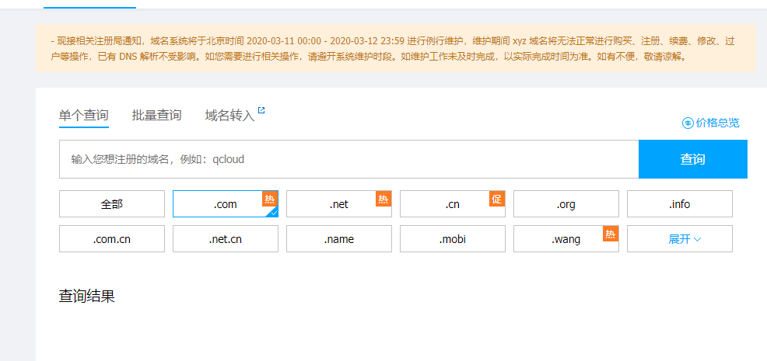Expand more suffixes with 展开

coord(679,239)
